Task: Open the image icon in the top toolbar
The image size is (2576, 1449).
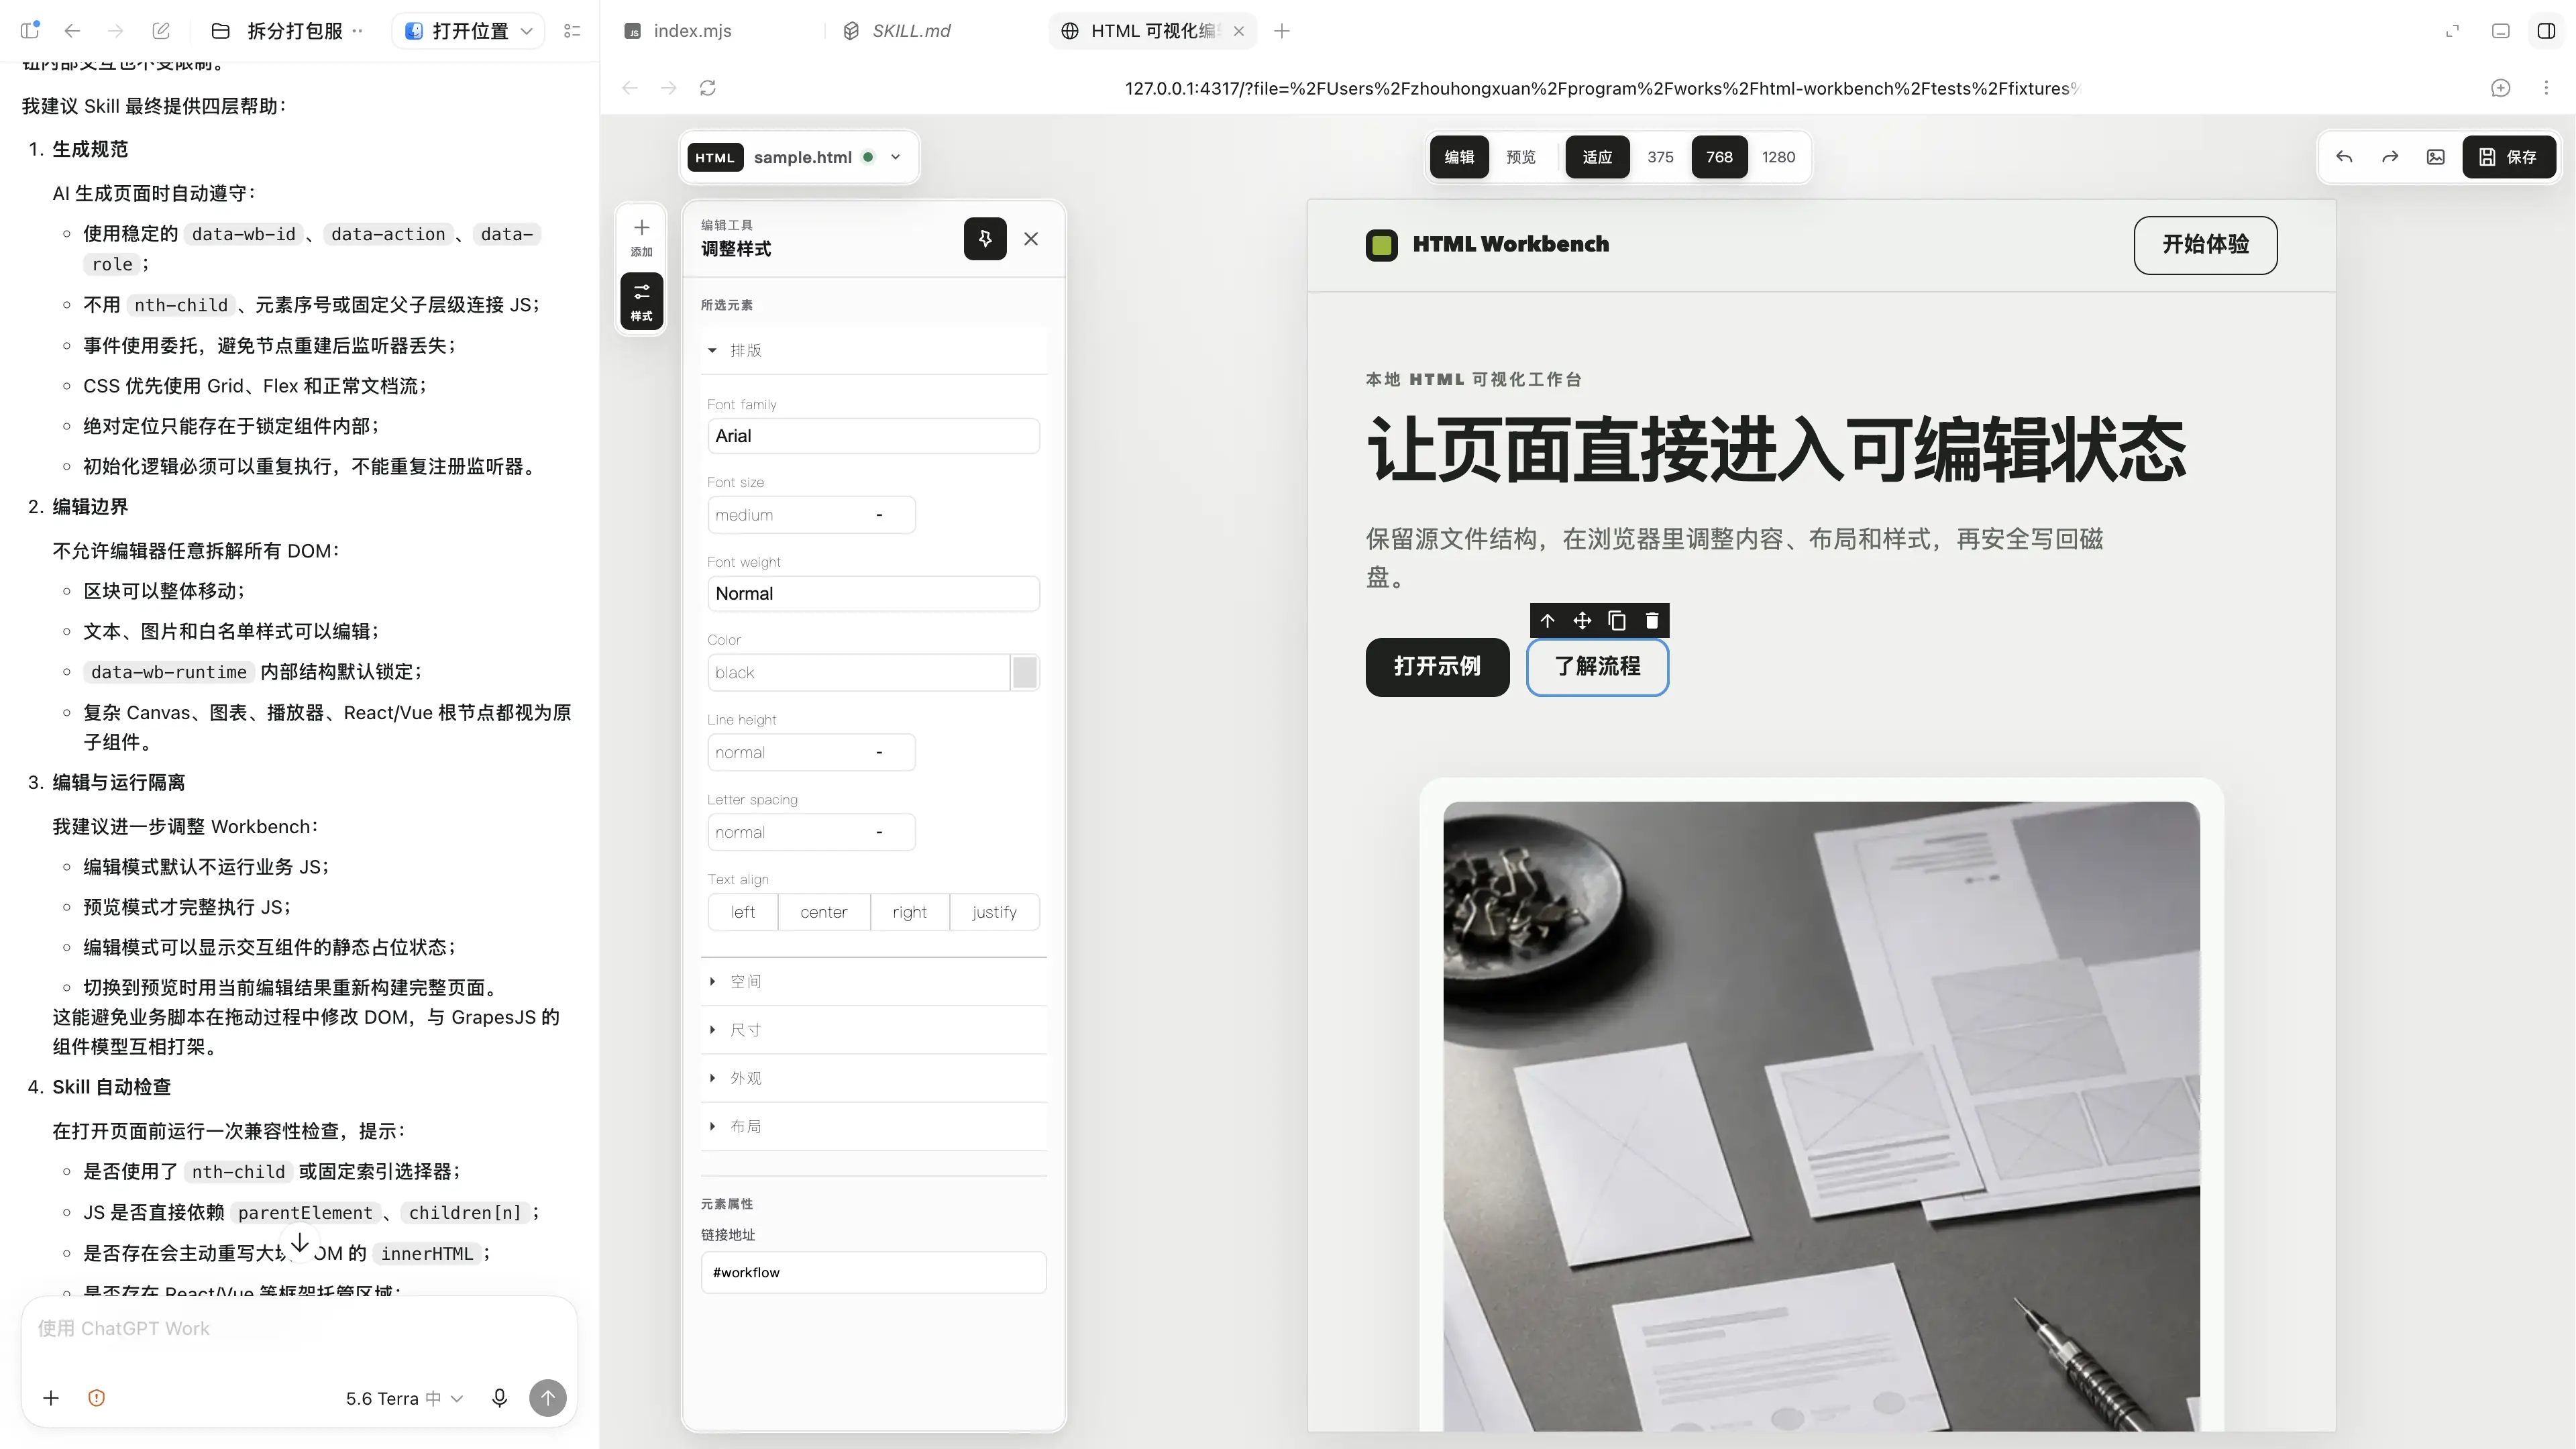Action: (x=2436, y=157)
